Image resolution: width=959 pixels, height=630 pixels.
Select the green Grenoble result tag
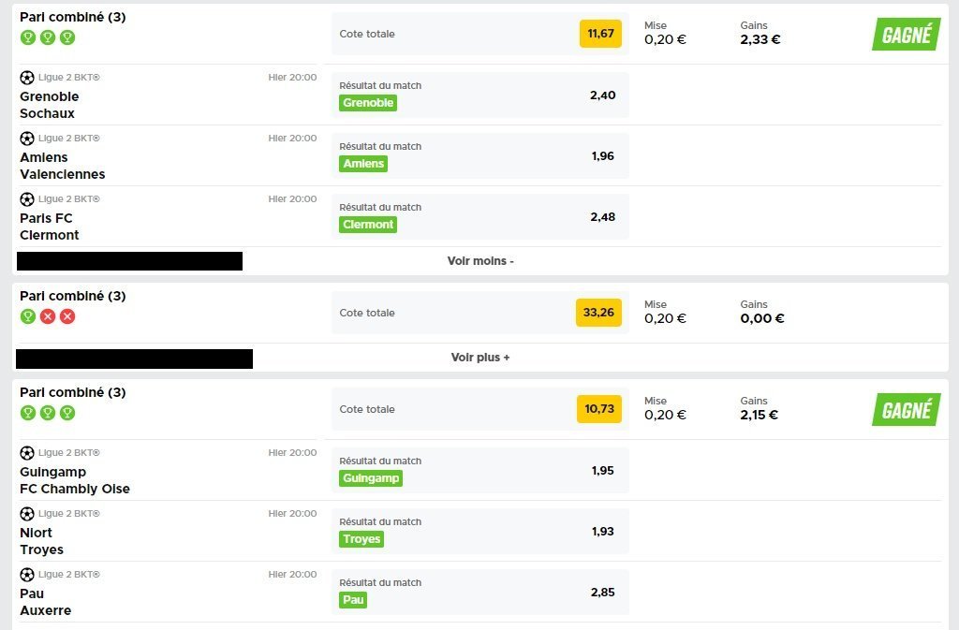368,103
